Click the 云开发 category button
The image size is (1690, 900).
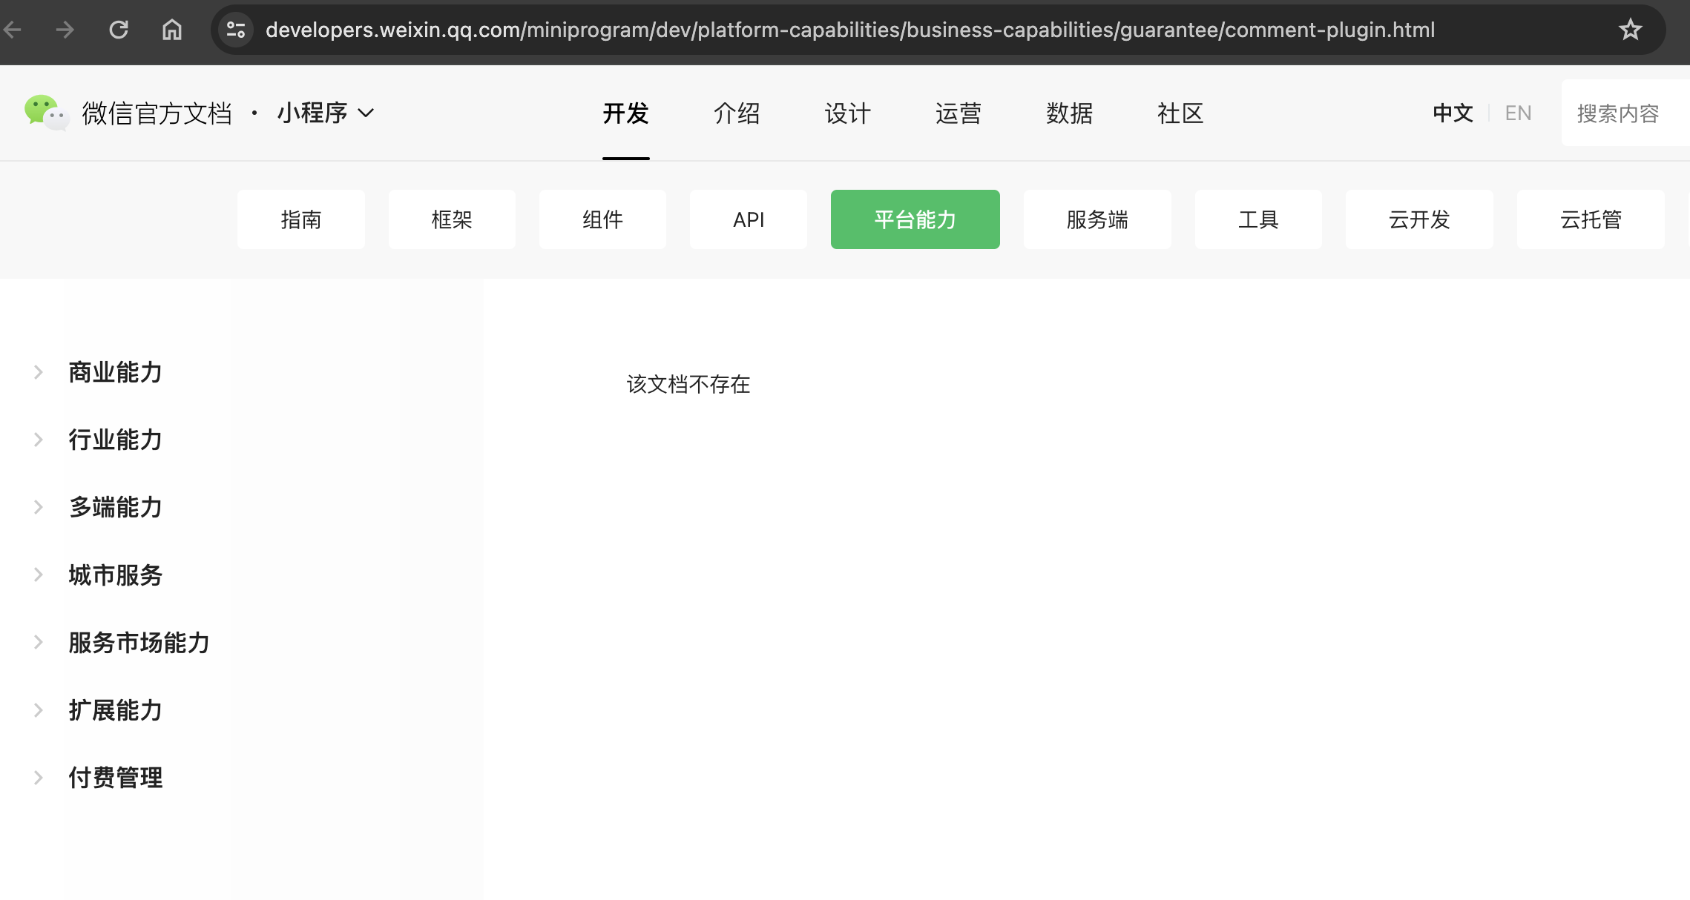point(1418,219)
